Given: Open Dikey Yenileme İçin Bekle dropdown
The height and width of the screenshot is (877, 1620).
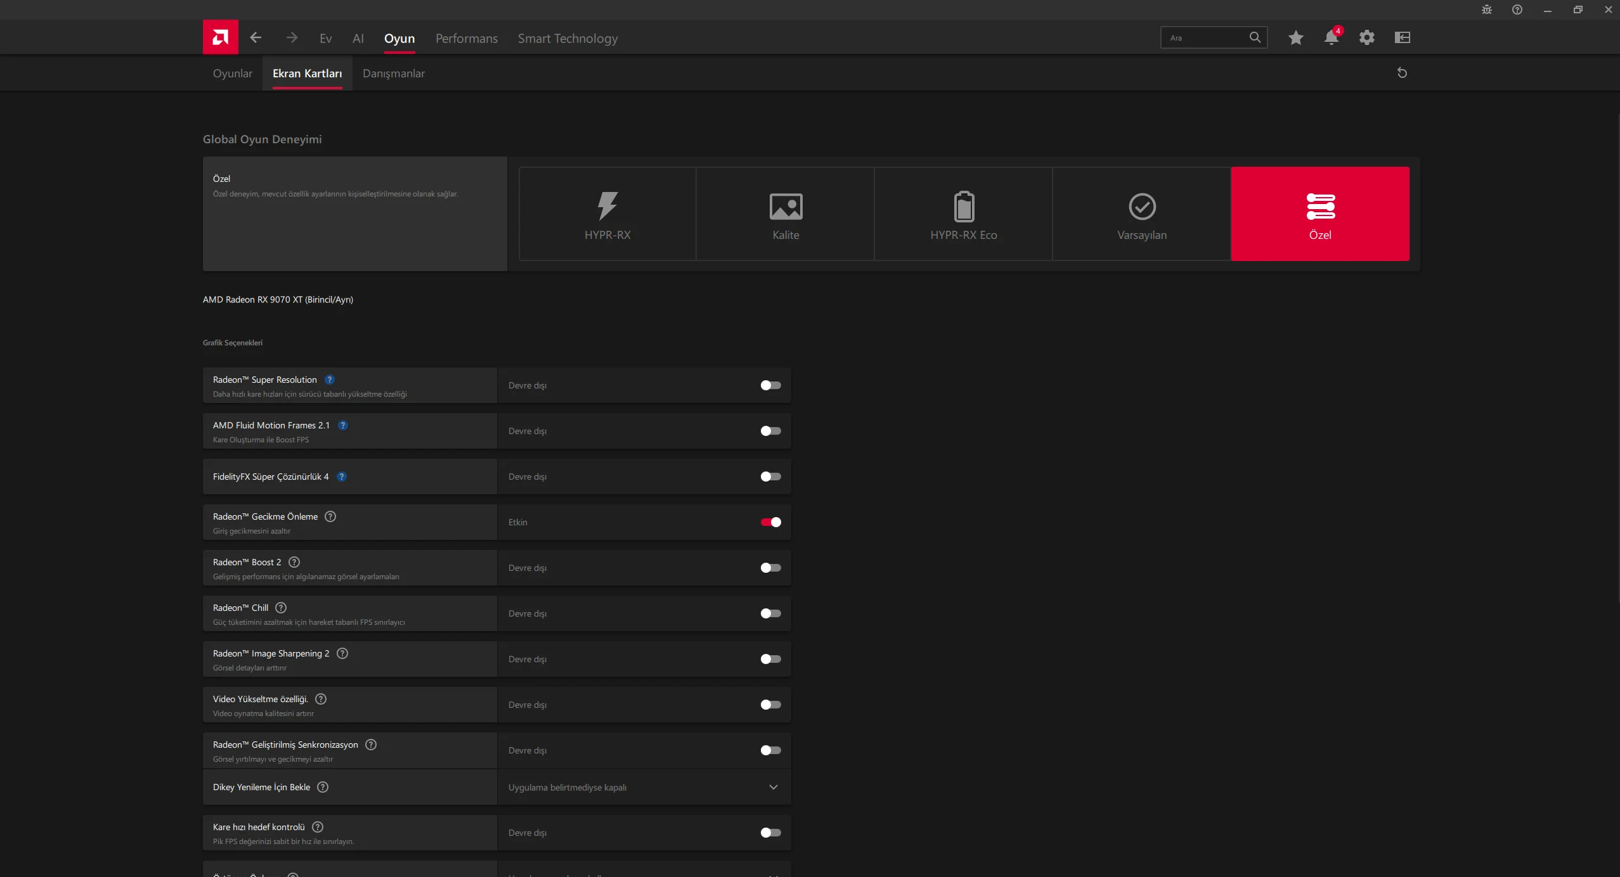Looking at the screenshot, I should 644,787.
